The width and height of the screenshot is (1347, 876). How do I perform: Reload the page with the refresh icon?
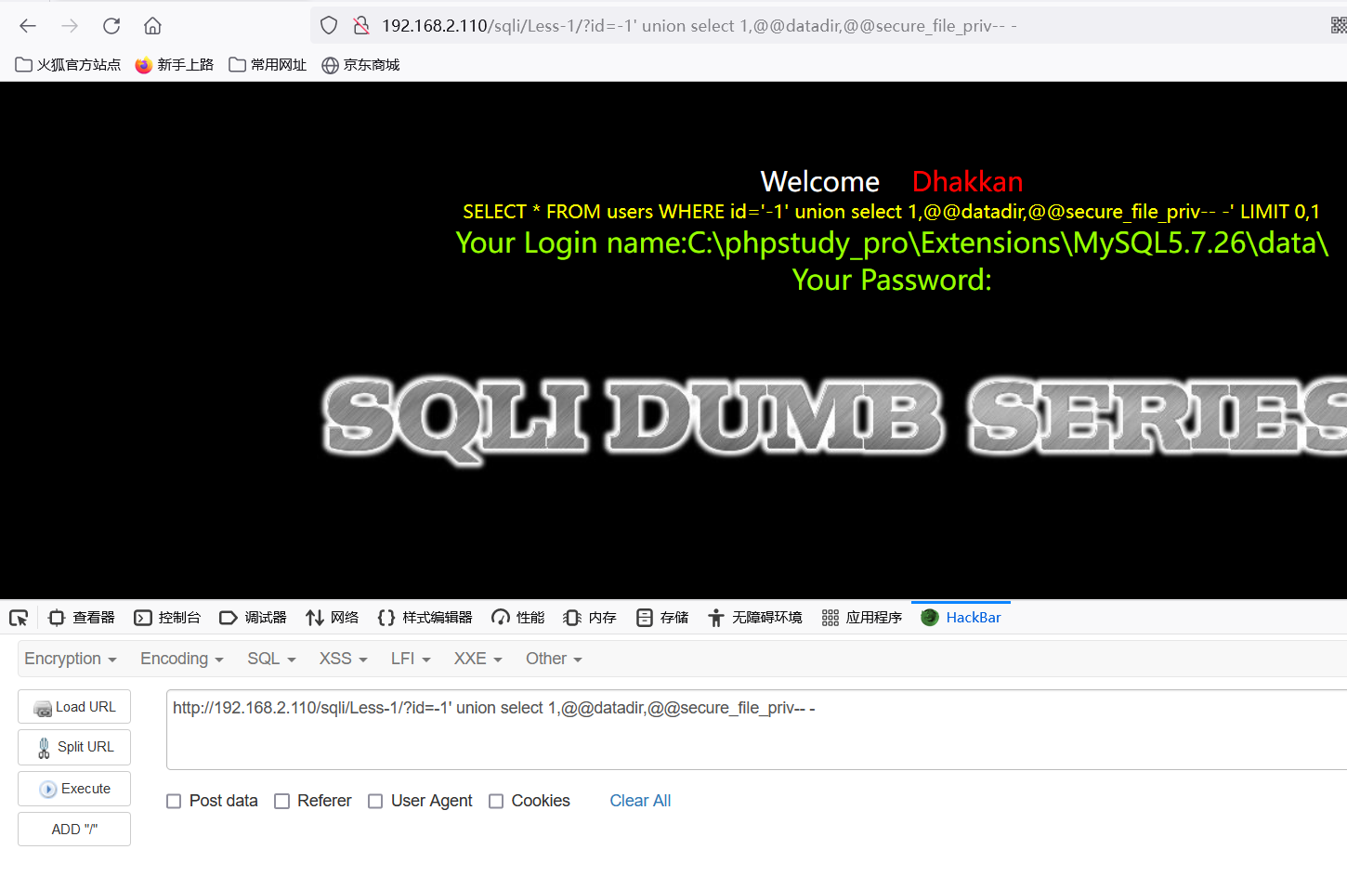tap(111, 26)
